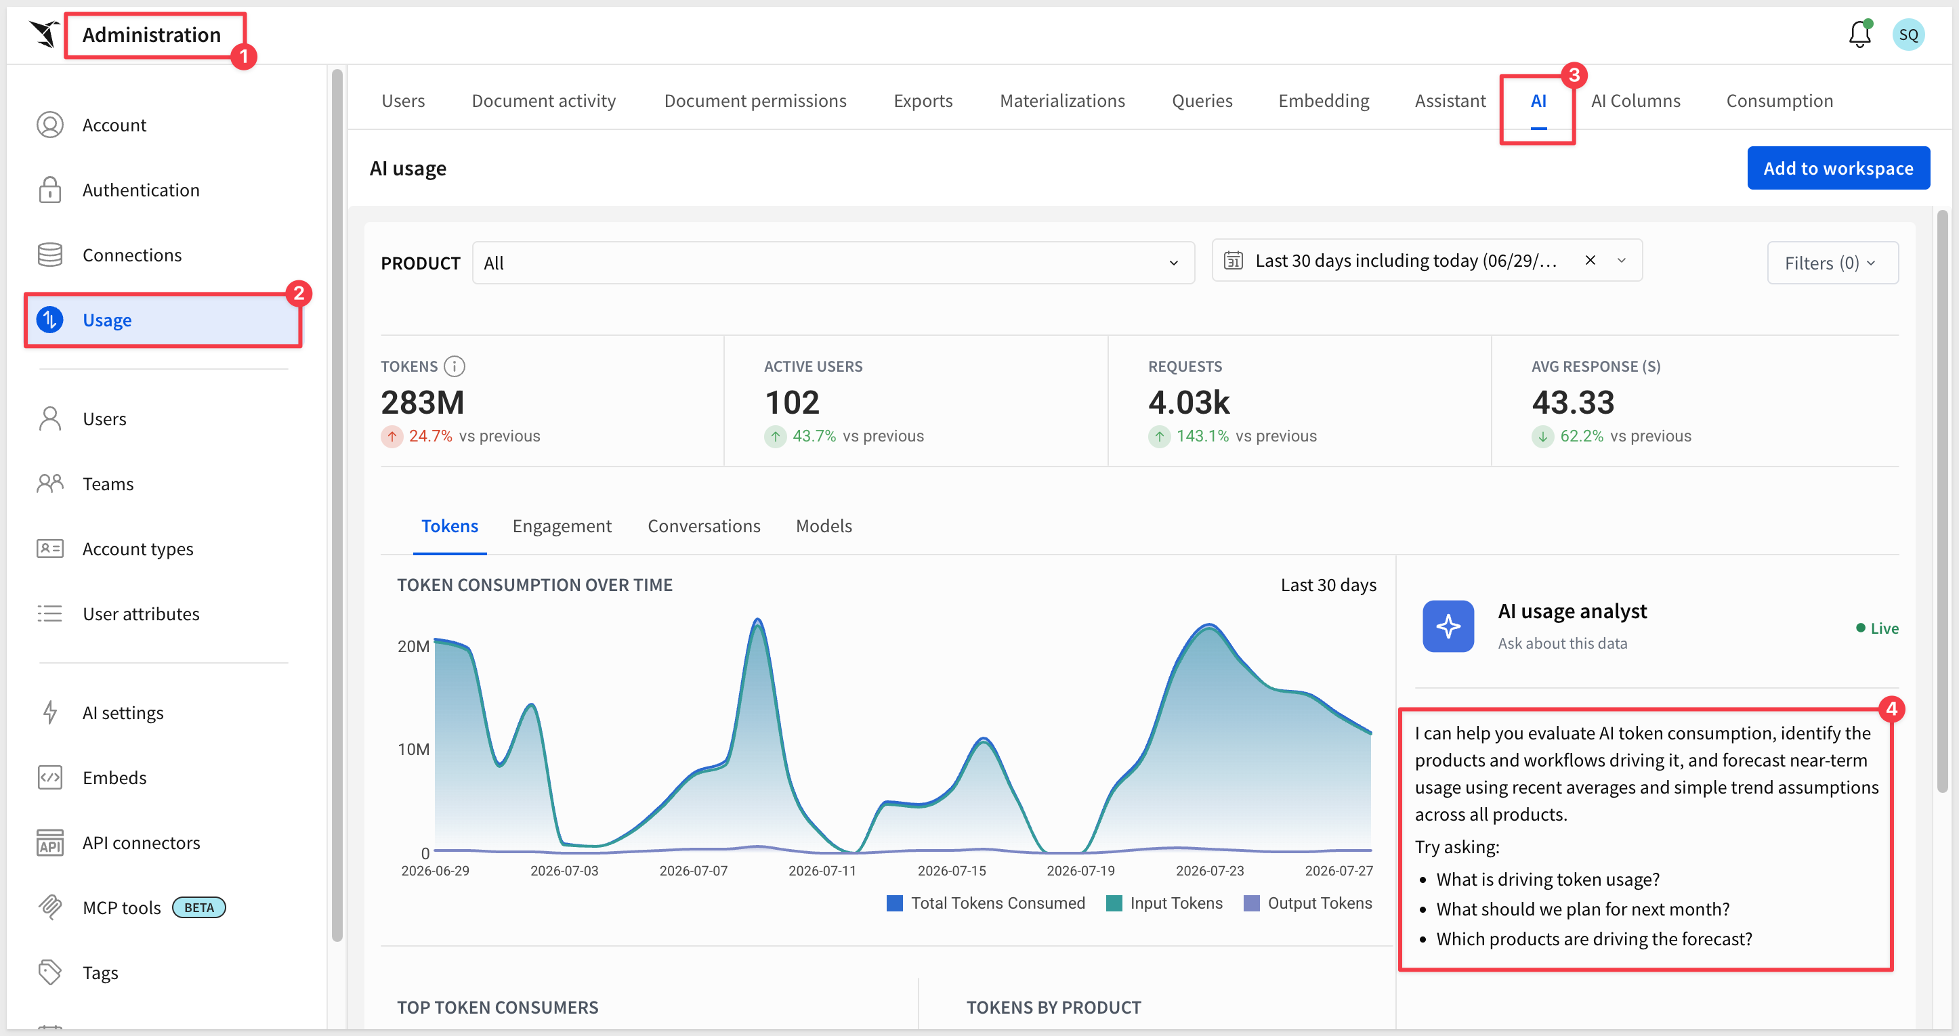Click the AI usage analyst sparkle icon

[1448, 626]
